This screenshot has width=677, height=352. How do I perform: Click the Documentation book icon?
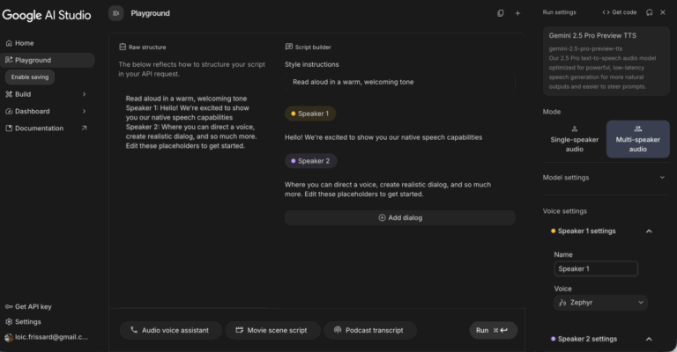9,128
